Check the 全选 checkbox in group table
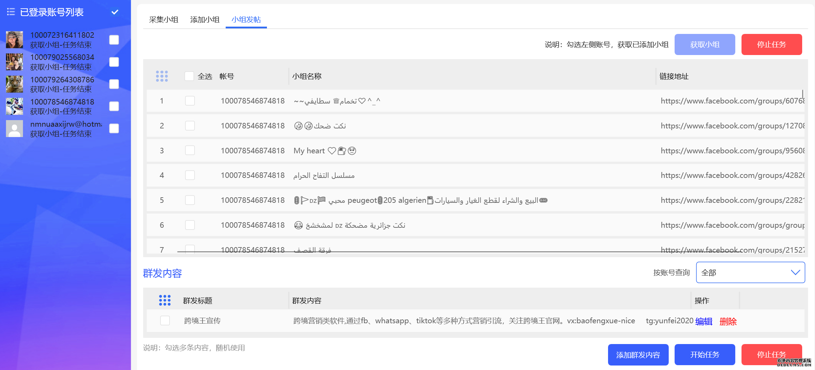815x370 pixels. pyautogui.click(x=189, y=76)
